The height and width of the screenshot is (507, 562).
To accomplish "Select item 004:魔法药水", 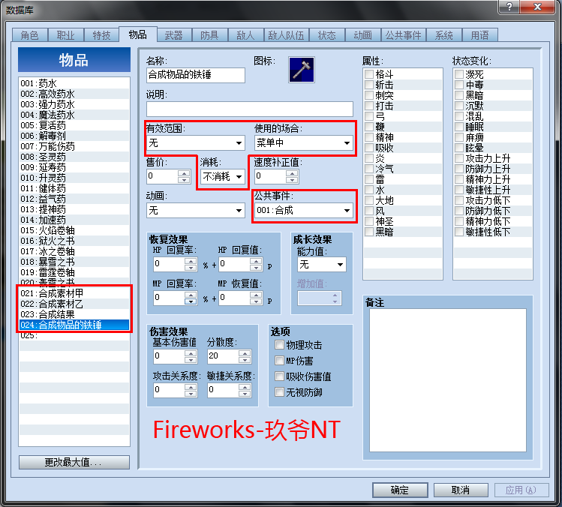I will [x=74, y=115].
